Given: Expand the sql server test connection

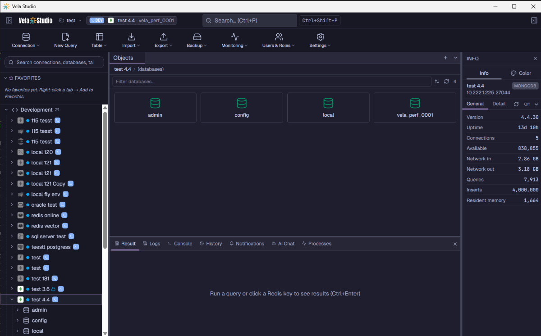Looking at the screenshot, I should pos(12,236).
